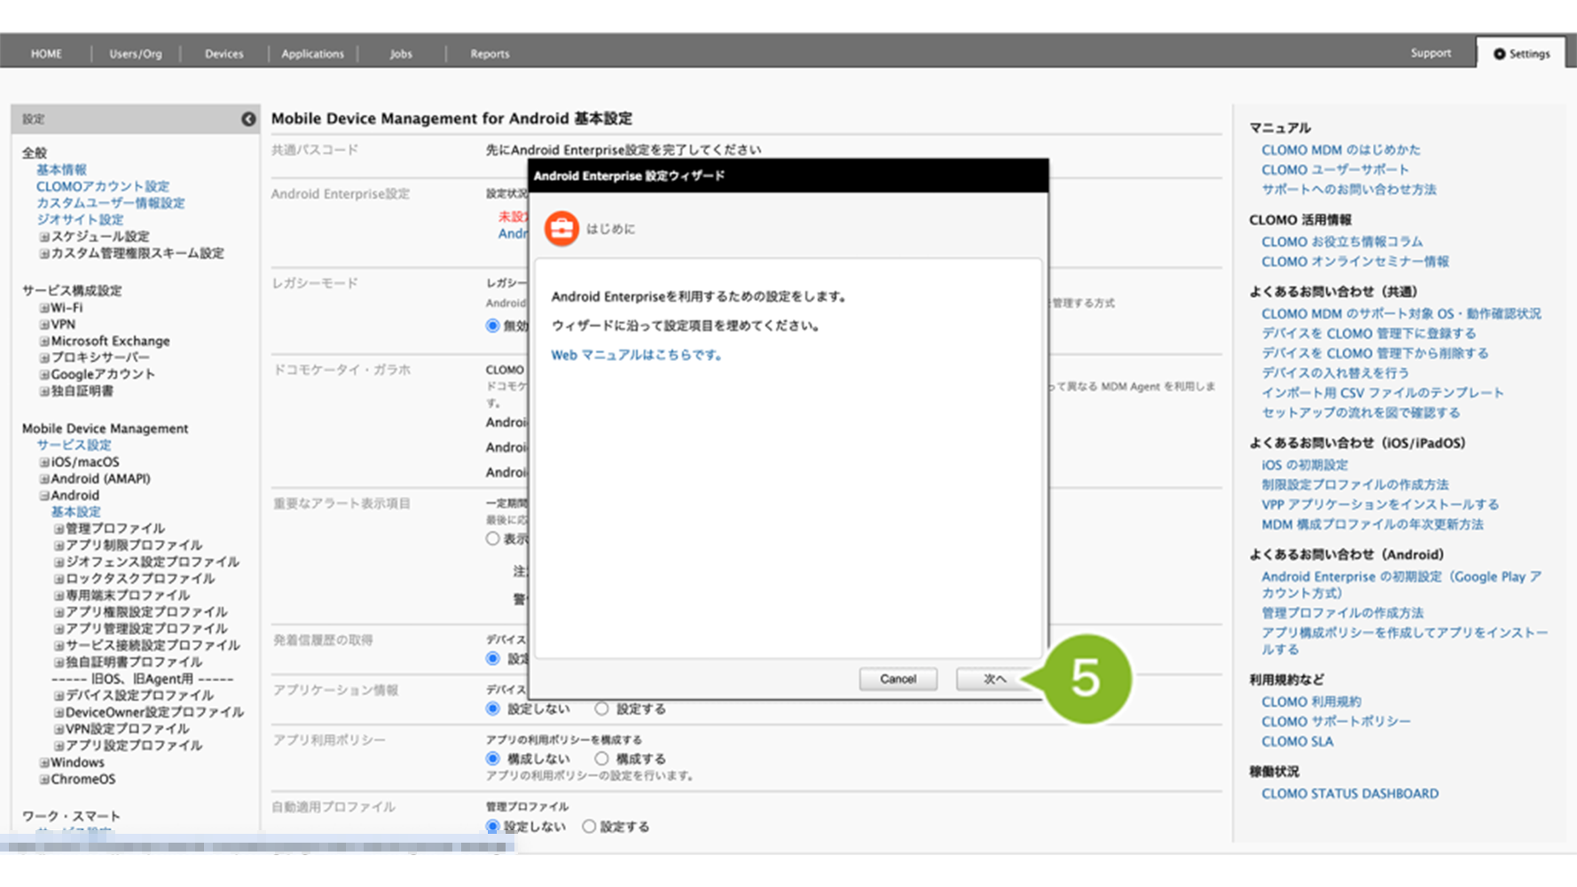The width and height of the screenshot is (1577, 887).
Task: Expand アプリ制限プロファイル node
Action: click(59, 546)
